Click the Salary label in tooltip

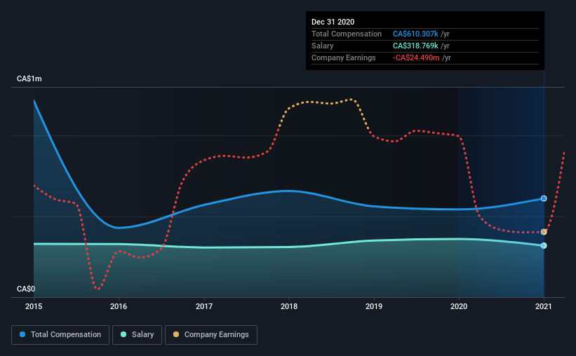pos(323,46)
